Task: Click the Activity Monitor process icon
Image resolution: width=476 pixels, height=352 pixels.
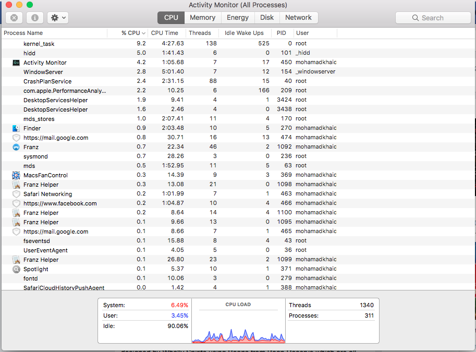Action: point(16,63)
